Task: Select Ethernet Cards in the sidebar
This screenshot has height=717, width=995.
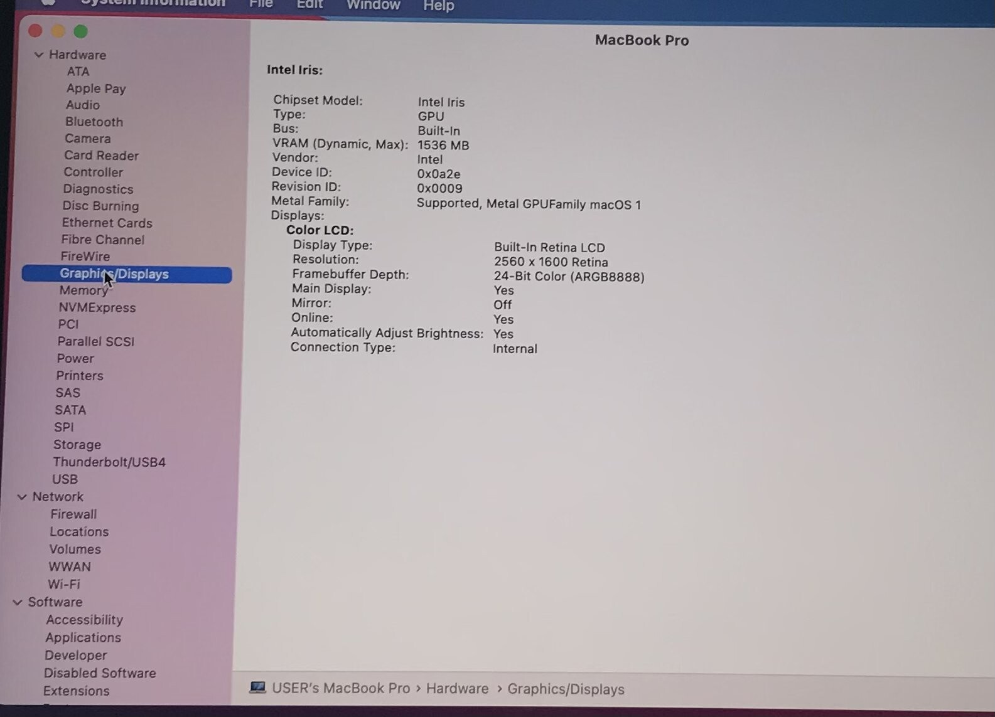Action: point(107,223)
